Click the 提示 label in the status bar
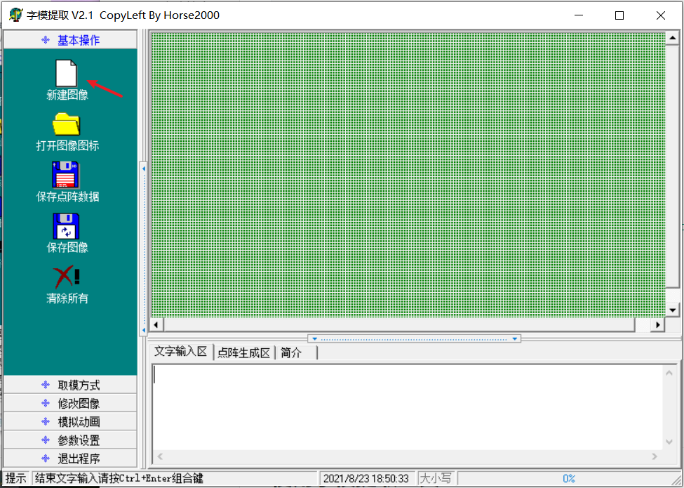Screen dimensions: 684x488 [15, 478]
